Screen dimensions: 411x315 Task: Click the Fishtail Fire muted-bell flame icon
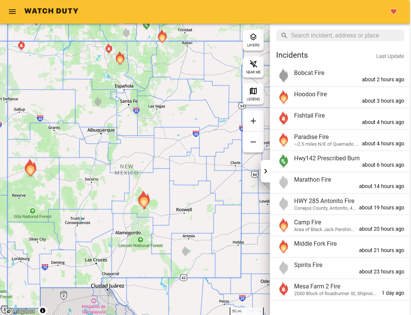283,118
